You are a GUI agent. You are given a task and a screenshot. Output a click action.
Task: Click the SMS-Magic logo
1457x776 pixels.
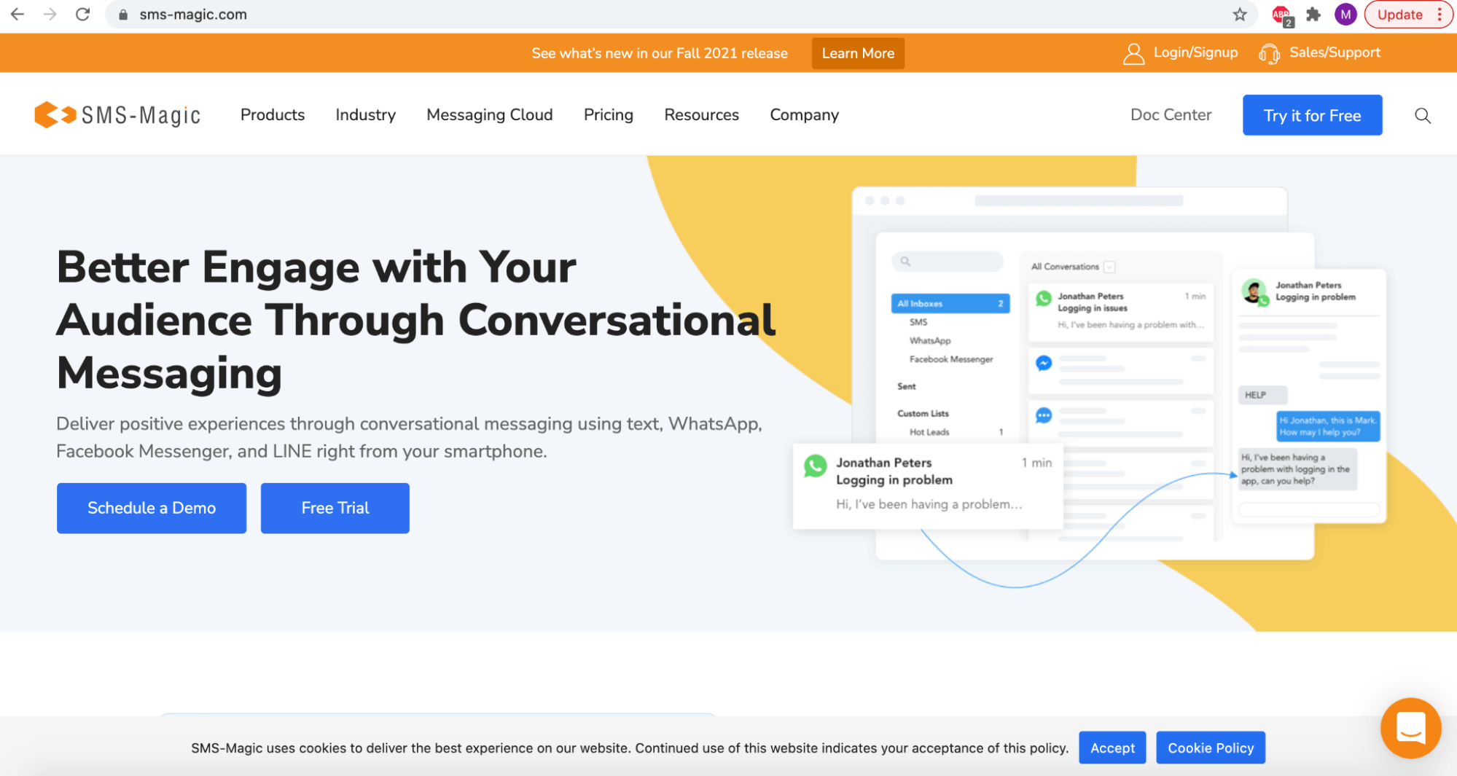tap(117, 115)
